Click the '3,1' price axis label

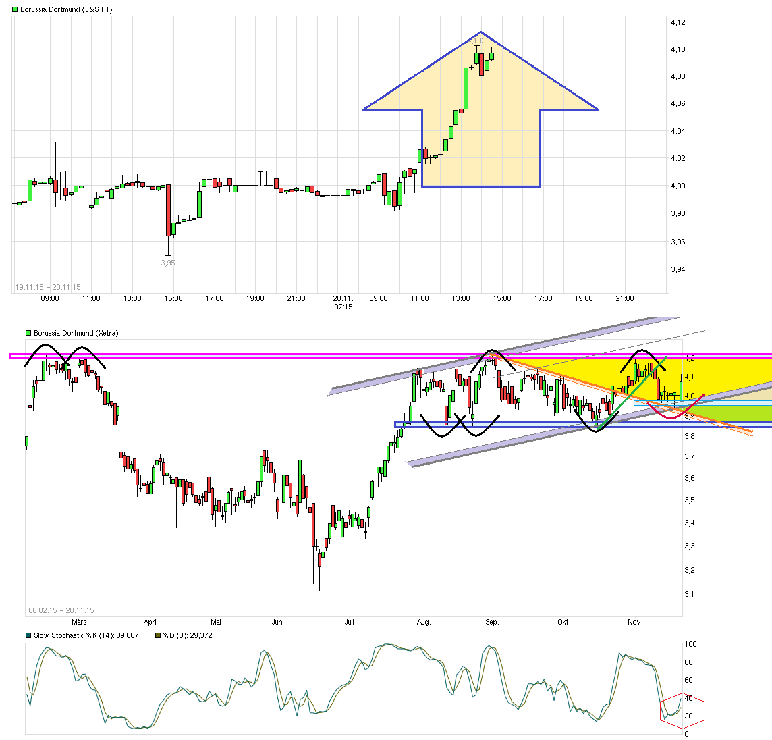coord(689,594)
